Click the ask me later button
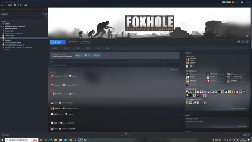This screenshot has height=142, width=252. click(x=97, y=55)
